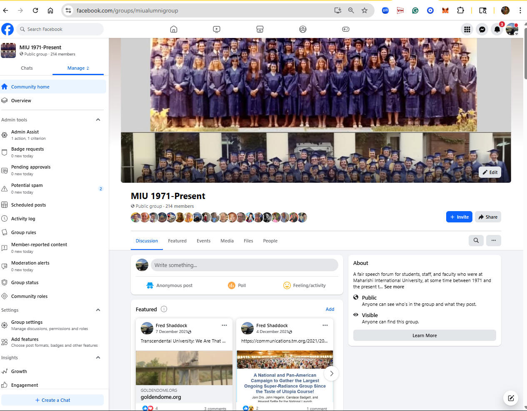Screen dimensions: 527x411
Task: Open the Media tab
Action: 227,241
